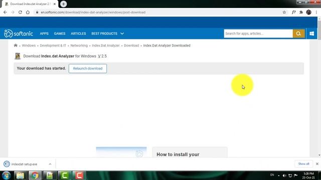
Task: Open the Networking breadcrumb link
Action: click(79, 45)
